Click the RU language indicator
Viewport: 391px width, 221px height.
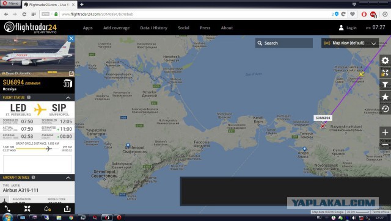319,217
